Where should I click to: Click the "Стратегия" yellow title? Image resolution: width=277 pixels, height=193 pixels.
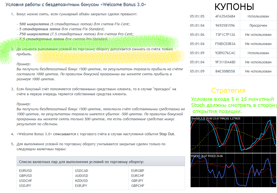[228, 91]
